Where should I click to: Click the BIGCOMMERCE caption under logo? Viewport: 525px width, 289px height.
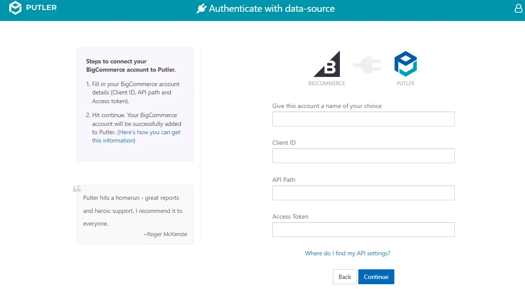pyautogui.click(x=327, y=84)
